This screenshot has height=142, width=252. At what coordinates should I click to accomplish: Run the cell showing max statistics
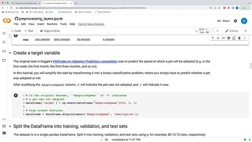point(16,35)
